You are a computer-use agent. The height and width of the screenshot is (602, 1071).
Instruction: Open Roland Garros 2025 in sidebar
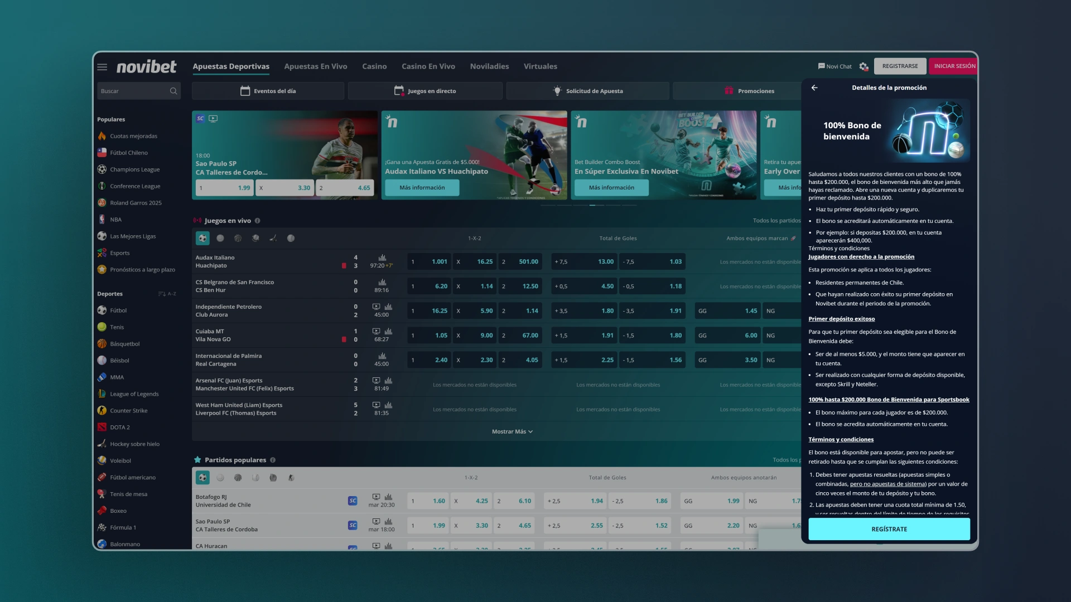tap(136, 203)
